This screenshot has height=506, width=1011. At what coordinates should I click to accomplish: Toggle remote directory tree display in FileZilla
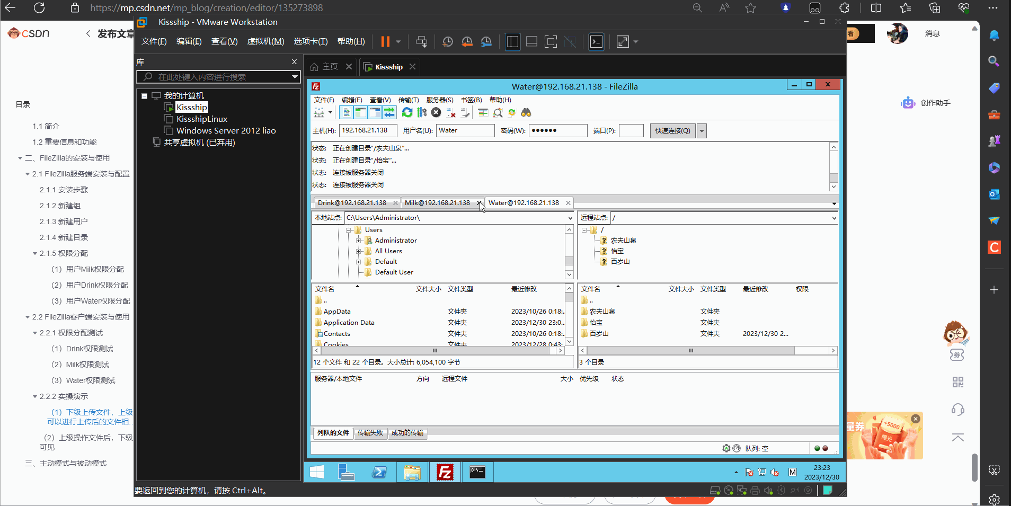(375, 112)
